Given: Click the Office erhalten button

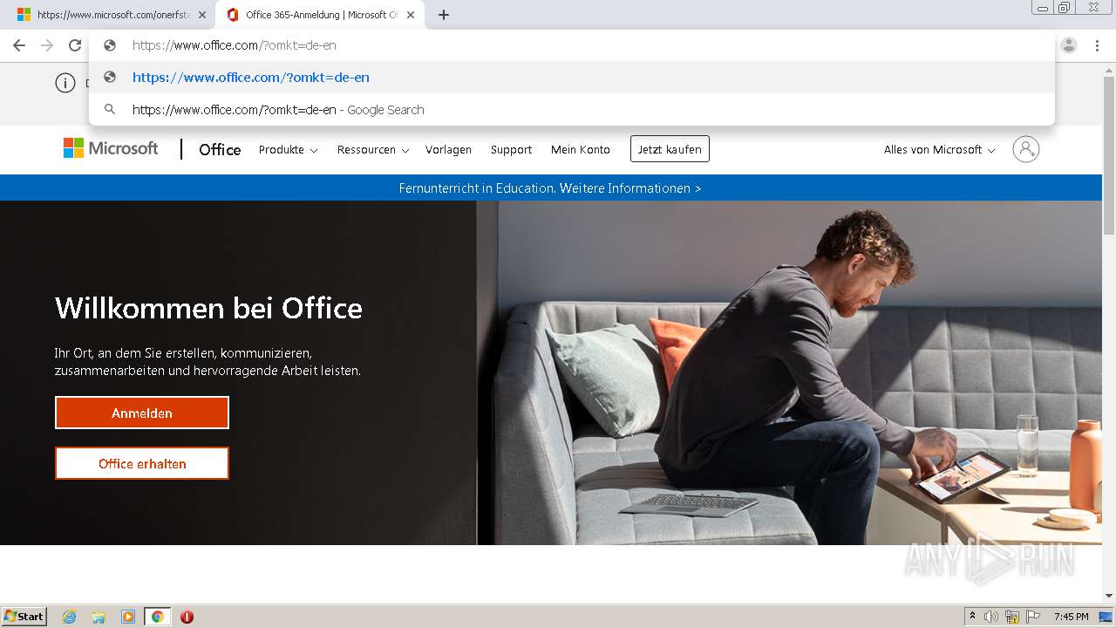Looking at the screenshot, I should pos(142,463).
